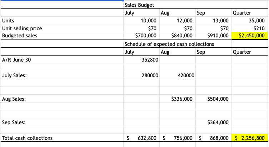
Task: Click July sales Aug collection 420000
Action: tap(186, 75)
